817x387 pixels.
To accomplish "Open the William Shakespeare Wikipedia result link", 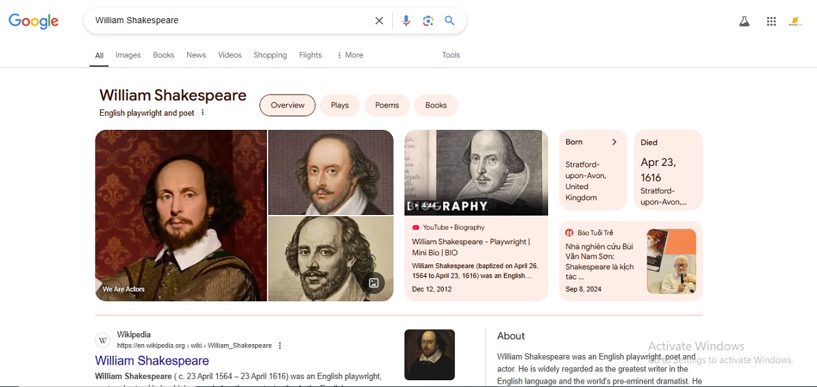I will (152, 360).
